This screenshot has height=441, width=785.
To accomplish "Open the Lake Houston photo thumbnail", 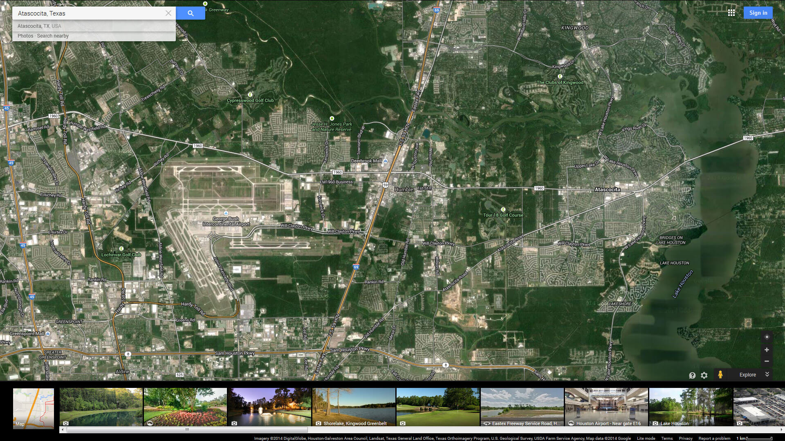I will tap(690, 407).
